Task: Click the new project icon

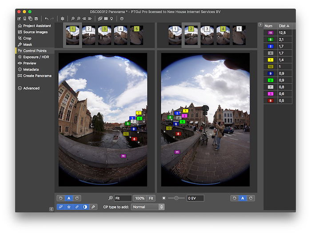Action: pyautogui.click(x=19, y=19)
